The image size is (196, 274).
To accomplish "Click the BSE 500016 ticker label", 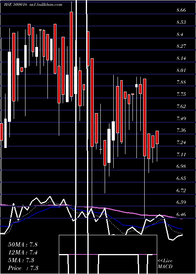I will 15,5.
